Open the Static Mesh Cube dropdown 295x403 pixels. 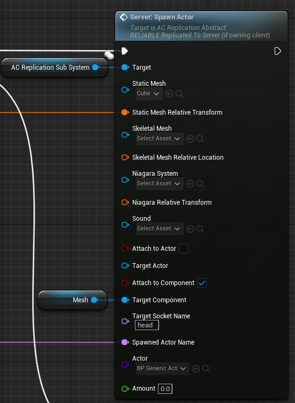[x=149, y=94]
